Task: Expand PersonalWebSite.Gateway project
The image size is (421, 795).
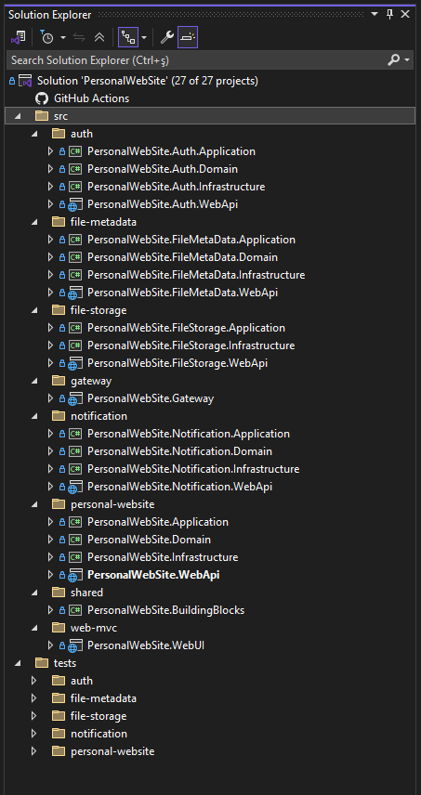Action: [x=50, y=398]
